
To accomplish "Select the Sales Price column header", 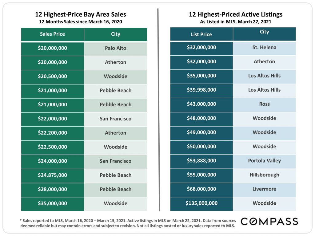I will pyautogui.click(x=52, y=34).
